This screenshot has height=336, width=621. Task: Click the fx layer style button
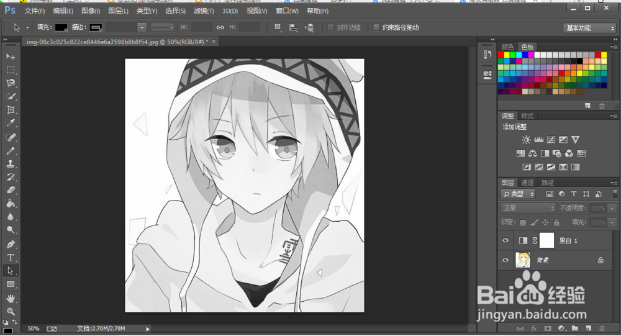pos(534,328)
